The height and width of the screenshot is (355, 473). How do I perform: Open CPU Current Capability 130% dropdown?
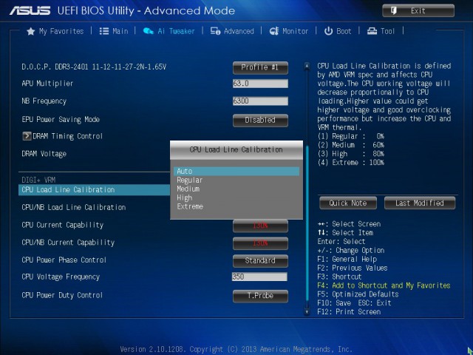point(260,226)
